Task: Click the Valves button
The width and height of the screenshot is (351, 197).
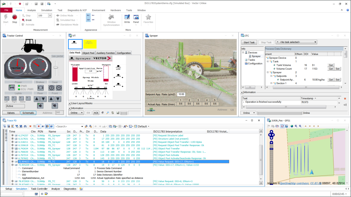Action: (11, 113)
